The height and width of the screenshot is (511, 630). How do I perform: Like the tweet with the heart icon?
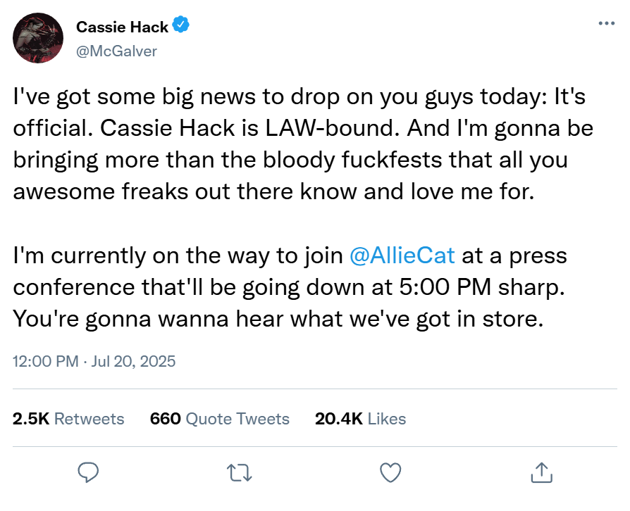[x=390, y=472]
